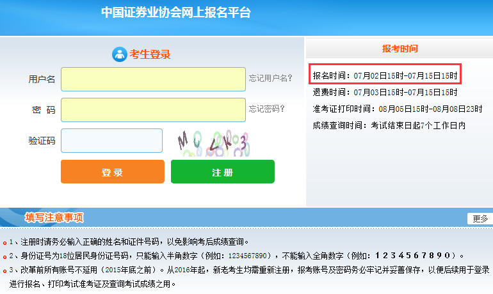Viewport: 493px width, 294px height.
Task: Click the 用户名 field label
Action: click(x=42, y=79)
